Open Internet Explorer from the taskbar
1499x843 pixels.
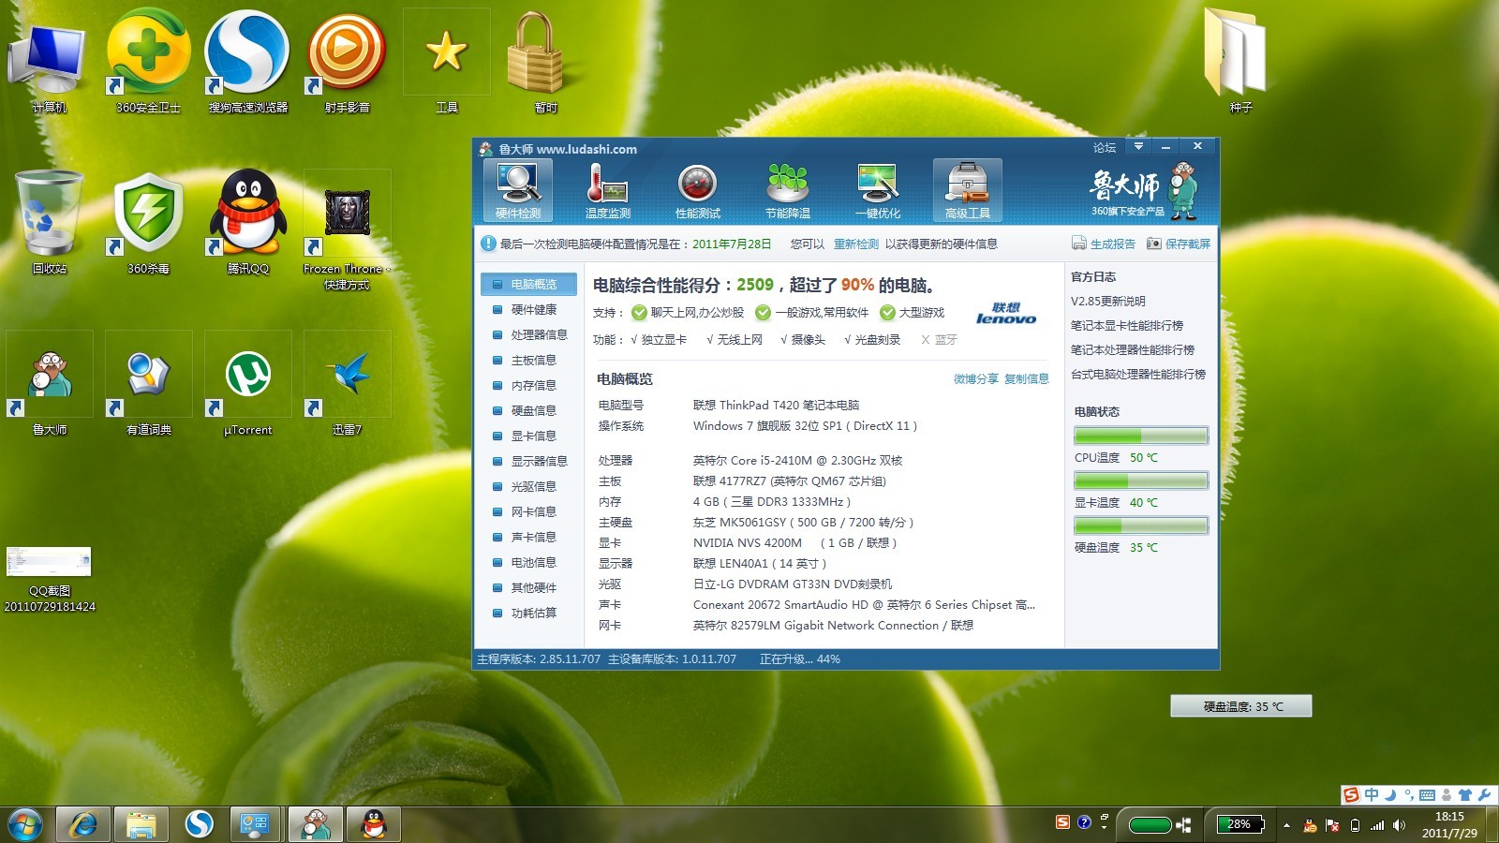[83, 824]
